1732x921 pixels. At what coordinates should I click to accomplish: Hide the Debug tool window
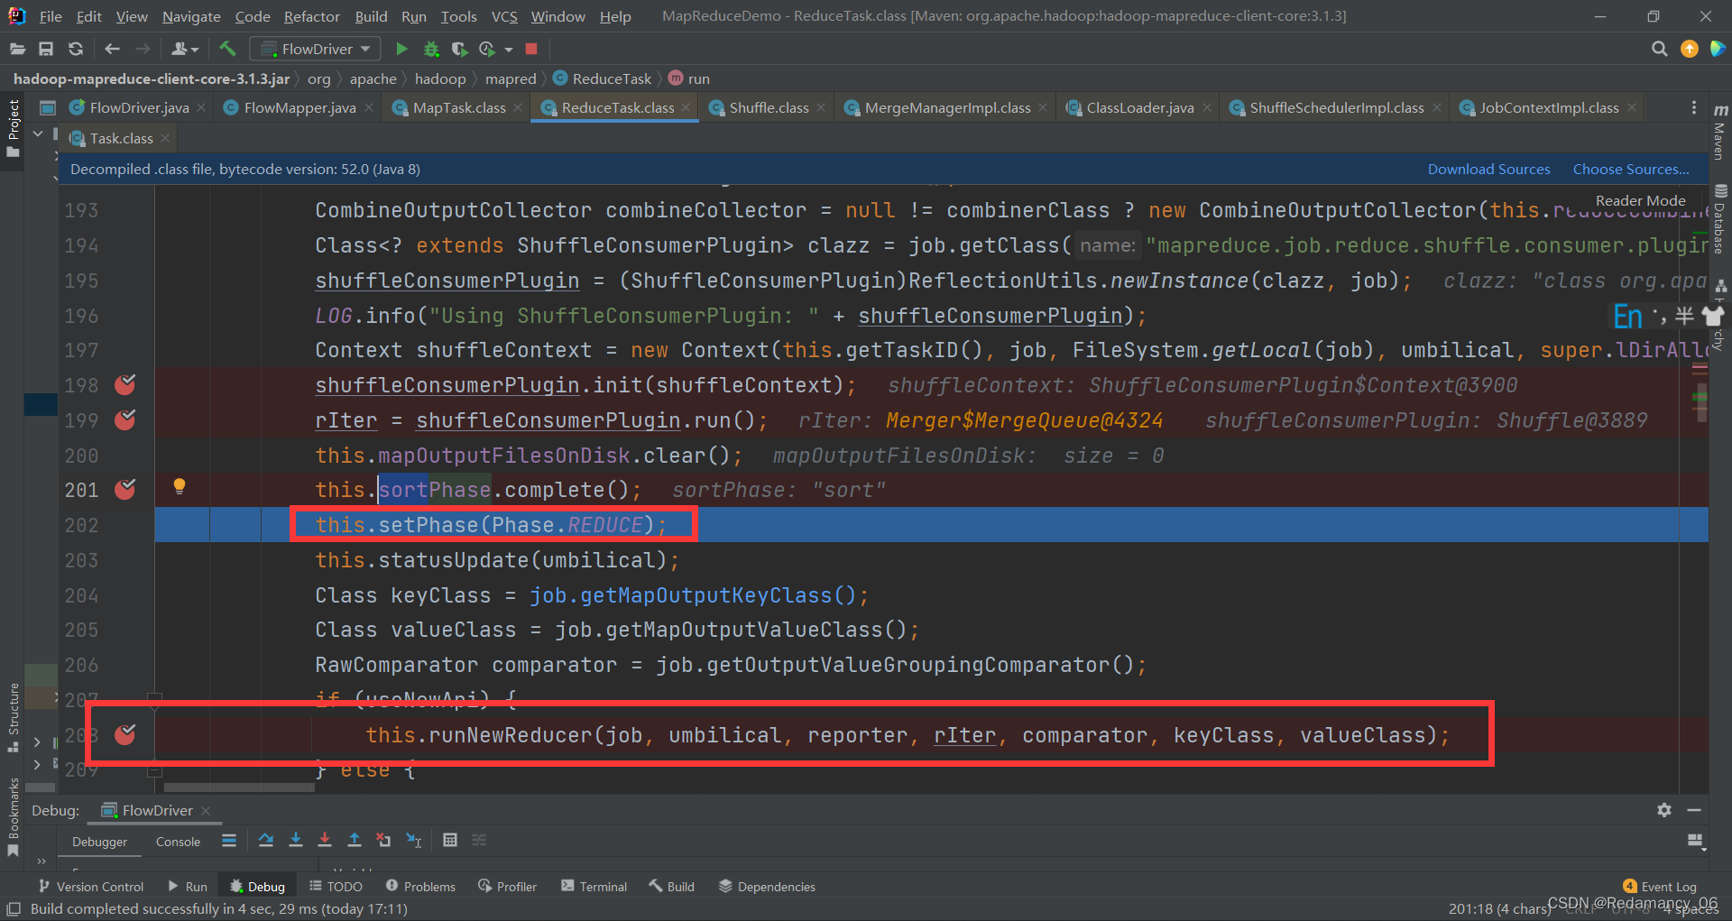pyautogui.click(x=1694, y=810)
